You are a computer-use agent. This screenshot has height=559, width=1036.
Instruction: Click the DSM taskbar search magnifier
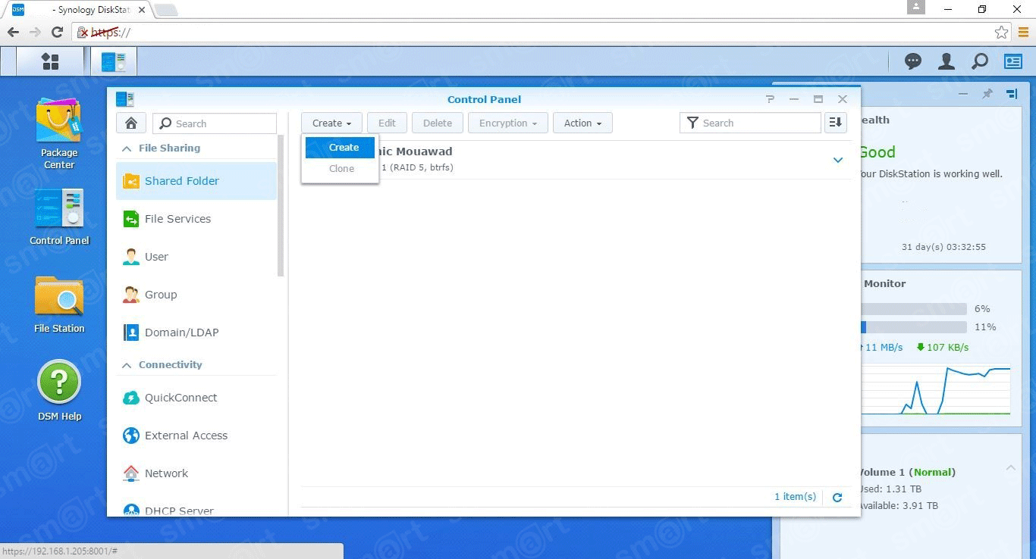click(x=980, y=61)
